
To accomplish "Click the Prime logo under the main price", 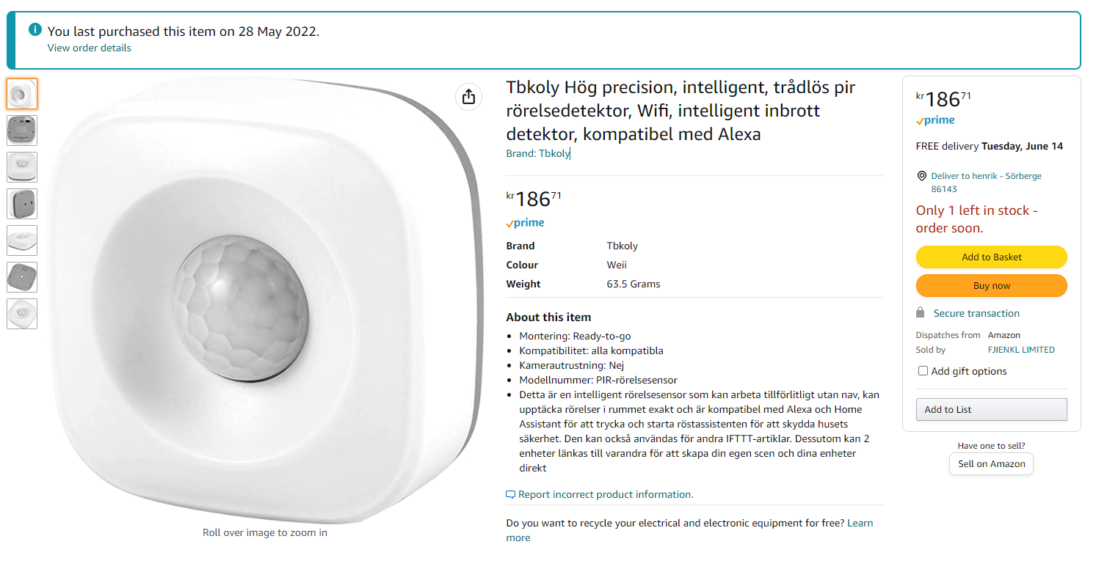I will click(525, 223).
